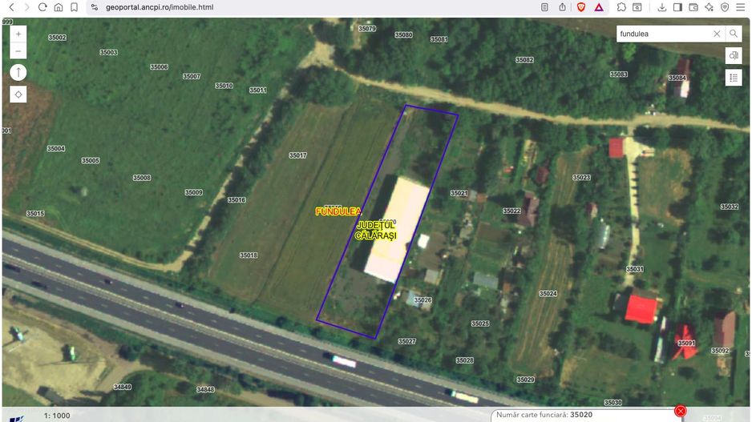Reload the geoportal page
Screen dimensions: 752x422
tap(42, 7)
